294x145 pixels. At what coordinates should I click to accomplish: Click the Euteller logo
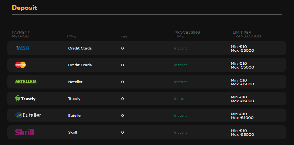point(28,115)
